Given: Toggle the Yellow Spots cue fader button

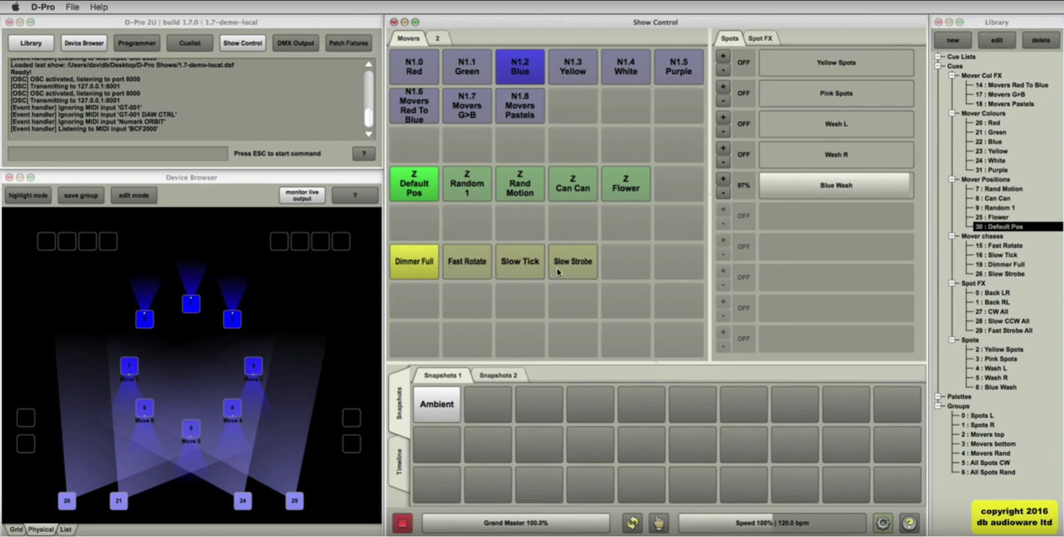Looking at the screenshot, I should point(836,63).
